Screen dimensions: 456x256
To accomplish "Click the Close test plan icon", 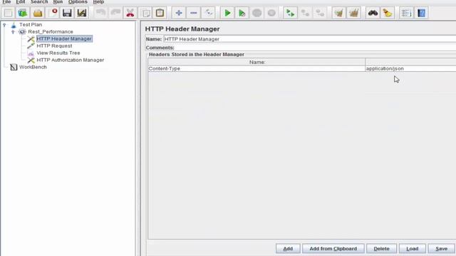I will pyautogui.click(x=53, y=13).
